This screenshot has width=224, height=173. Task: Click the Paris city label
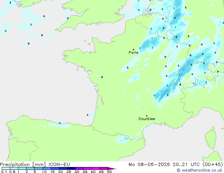(x=134, y=53)
